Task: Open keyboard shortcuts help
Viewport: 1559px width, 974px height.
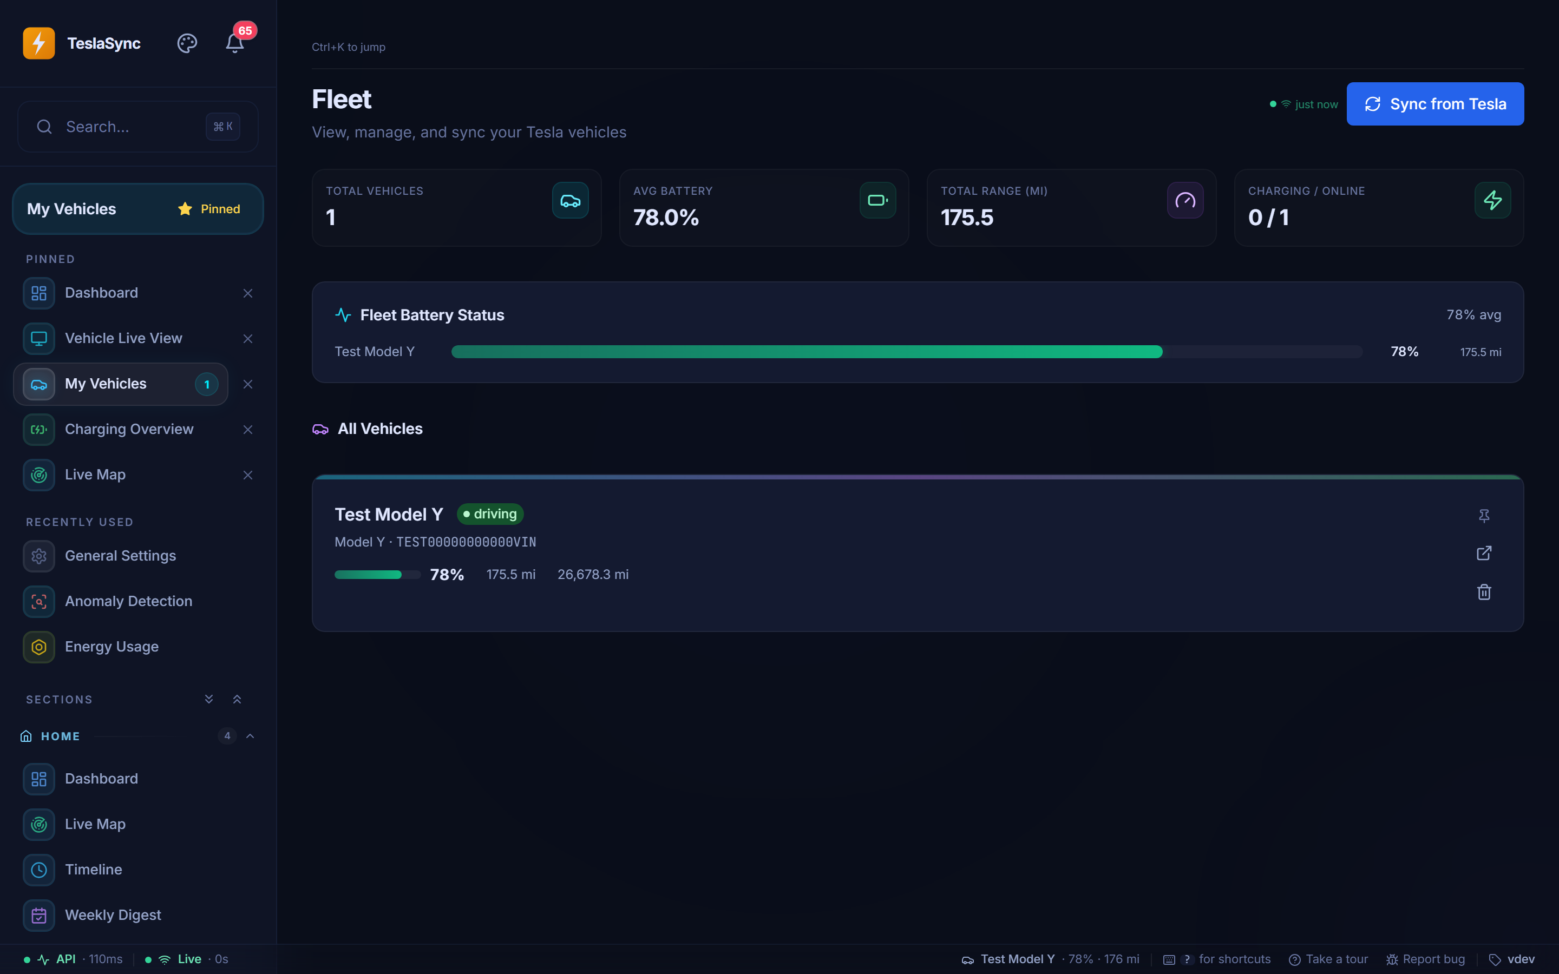Action: point(1216,959)
